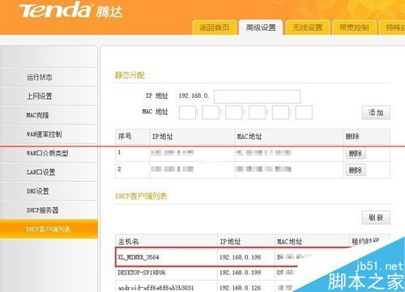Click the fifth MAC 地址 octet box
This screenshot has height=292, width=405.
point(280,112)
